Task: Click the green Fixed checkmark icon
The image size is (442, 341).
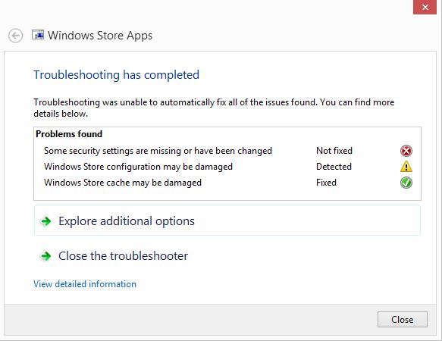Action: tap(406, 183)
